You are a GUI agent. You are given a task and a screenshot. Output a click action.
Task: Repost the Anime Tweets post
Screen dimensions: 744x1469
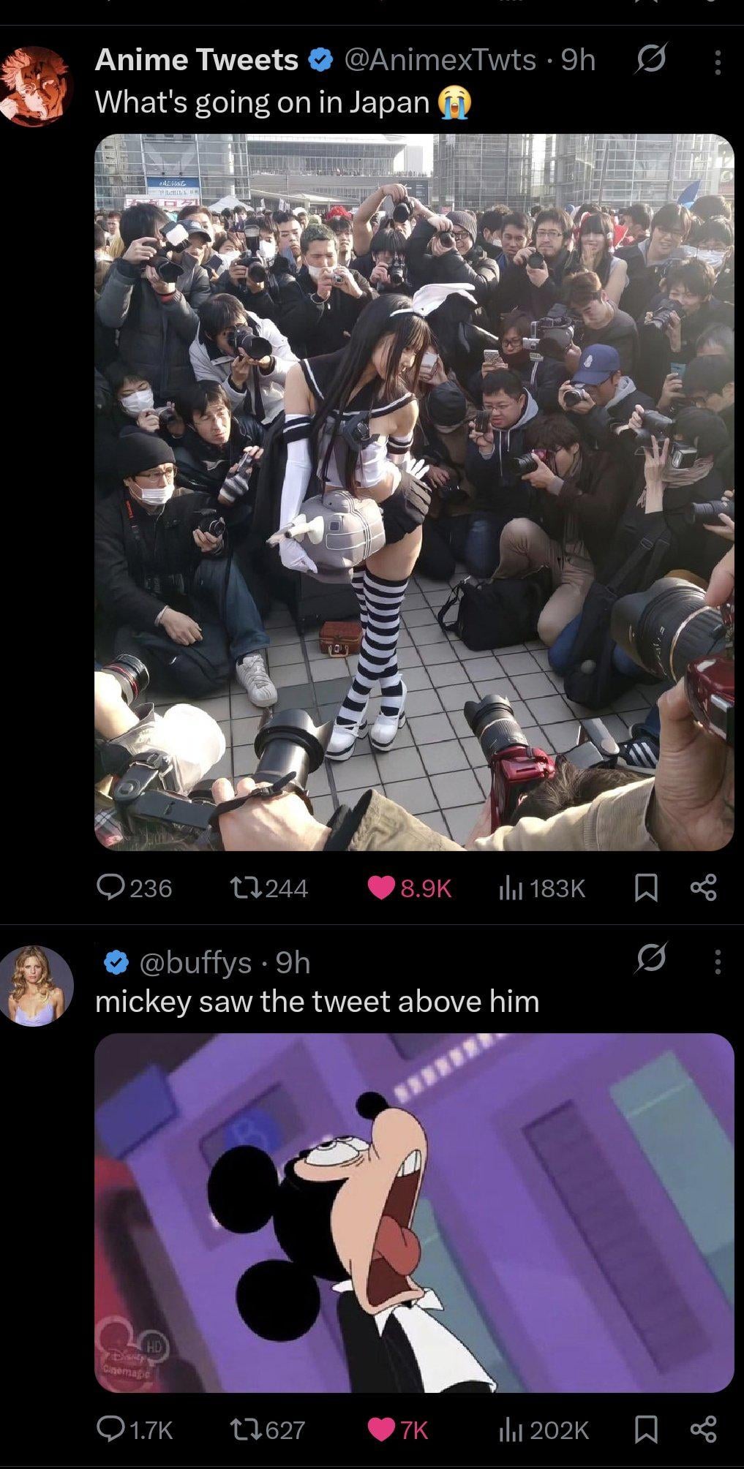(x=268, y=888)
